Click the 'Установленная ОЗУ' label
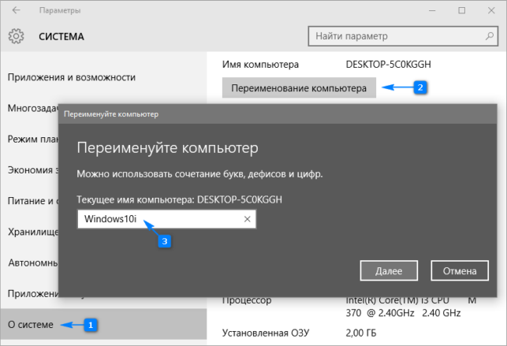The width and height of the screenshot is (507, 346). [266, 333]
